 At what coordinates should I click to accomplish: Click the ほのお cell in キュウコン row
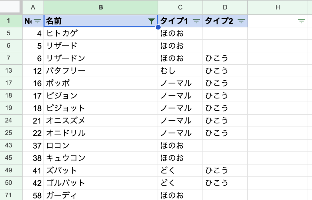click(180, 158)
